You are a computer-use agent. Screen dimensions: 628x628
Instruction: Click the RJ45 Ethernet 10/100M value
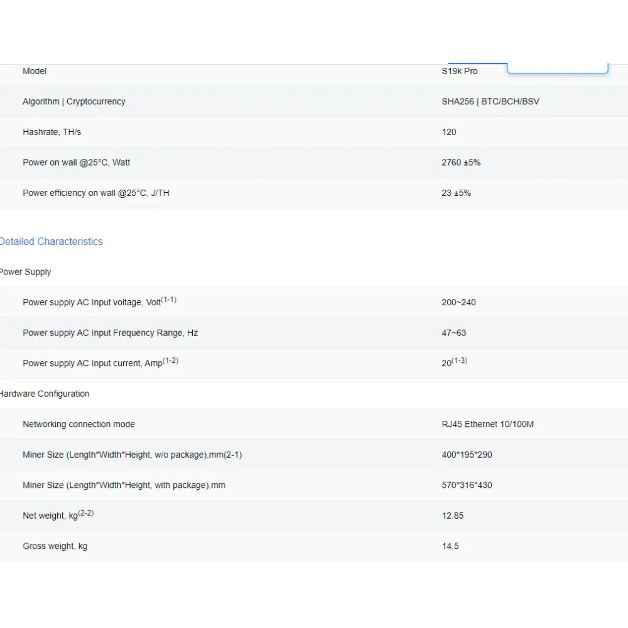click(487, 424)
